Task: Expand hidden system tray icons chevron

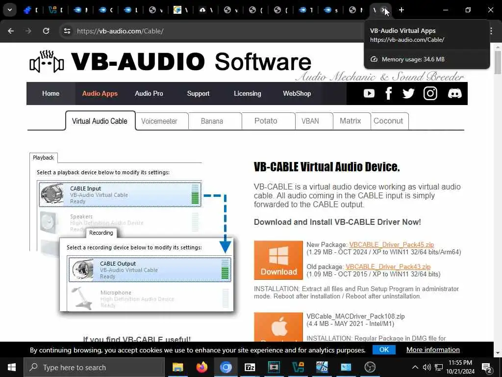Action: pos(415,367)
